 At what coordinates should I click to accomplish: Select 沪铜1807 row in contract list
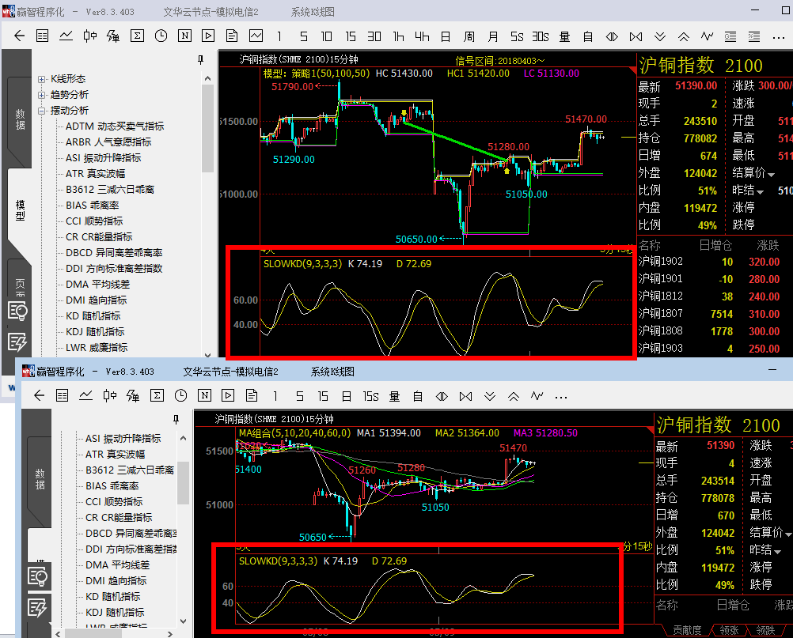pos(661,314)
